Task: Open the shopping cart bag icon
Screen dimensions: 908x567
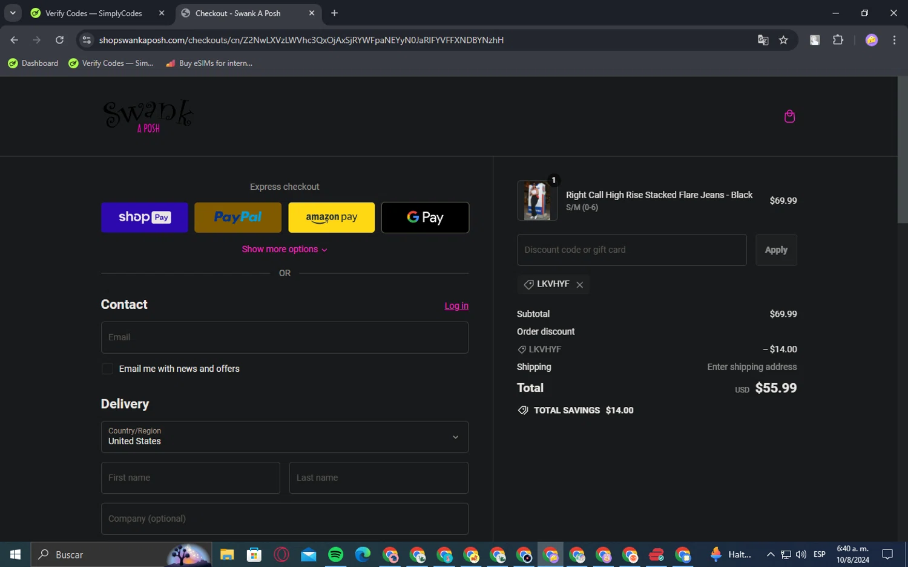Action: [789, 117]
